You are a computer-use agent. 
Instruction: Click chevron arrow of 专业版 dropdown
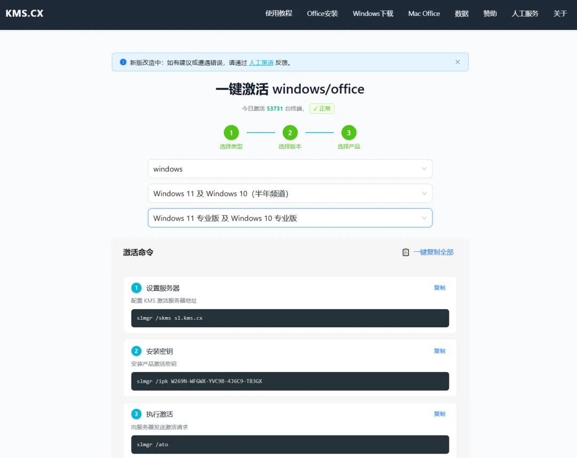tap(424, 218)
